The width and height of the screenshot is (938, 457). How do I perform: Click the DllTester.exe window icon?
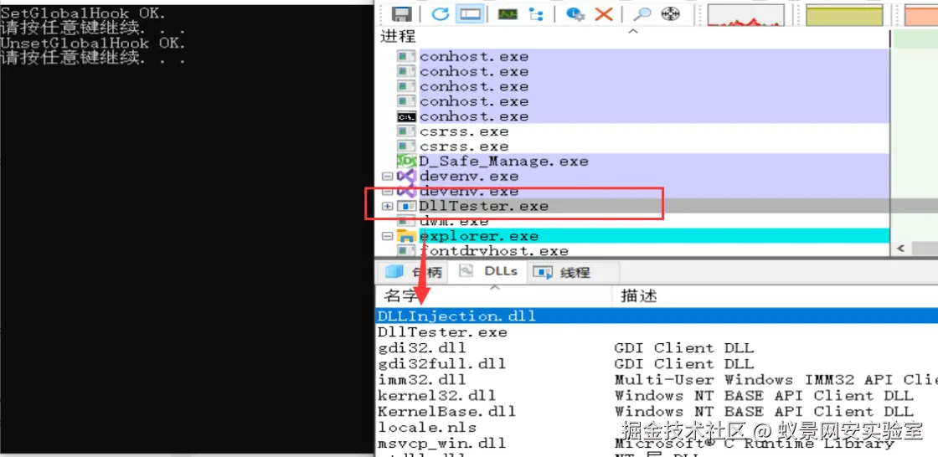[x=407, y=207]
